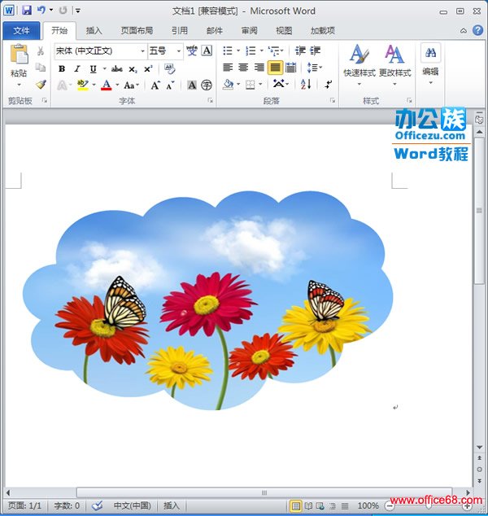Apply strikethrough formatting (abc)
This screenshot has width=488, height=516.
(117, 69)
